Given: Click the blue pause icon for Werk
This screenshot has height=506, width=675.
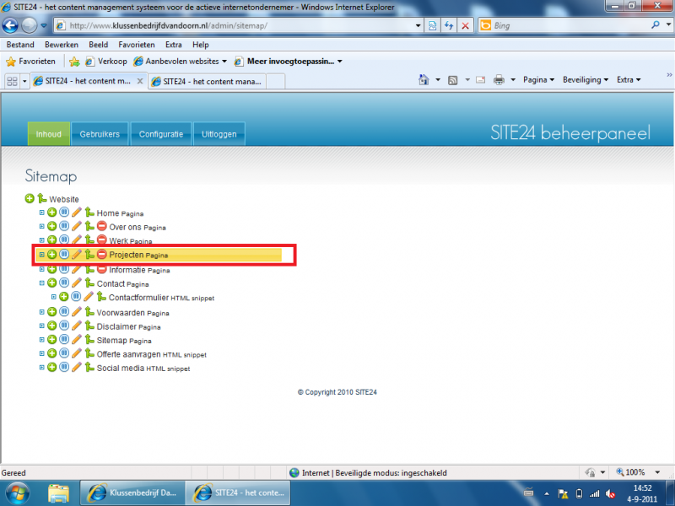Looking at the screenshot, I should point(64,241).
